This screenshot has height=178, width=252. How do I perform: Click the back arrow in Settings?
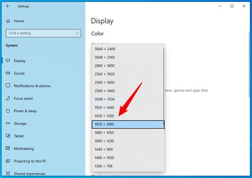point(8,6)
